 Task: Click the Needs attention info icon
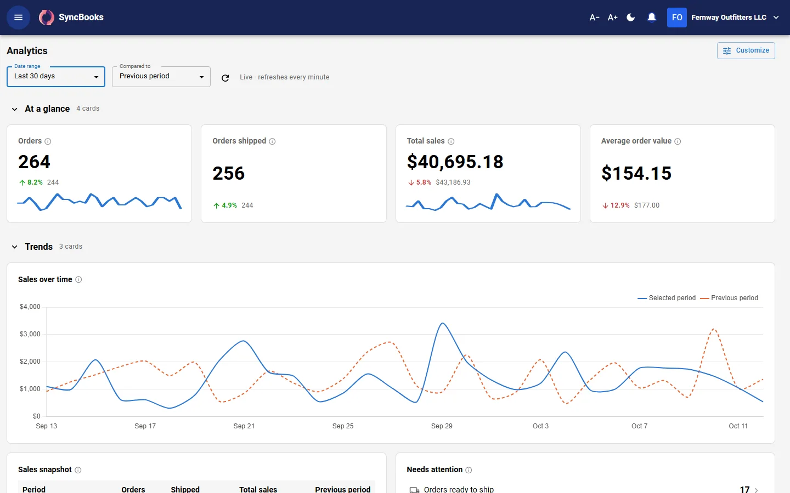tap(469, 470)
